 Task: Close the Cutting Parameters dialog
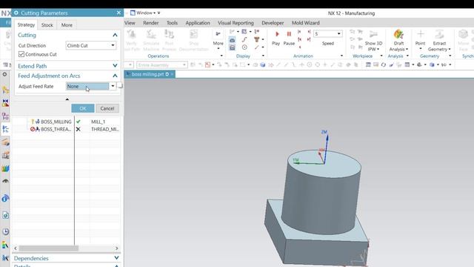tap(118, 13)
